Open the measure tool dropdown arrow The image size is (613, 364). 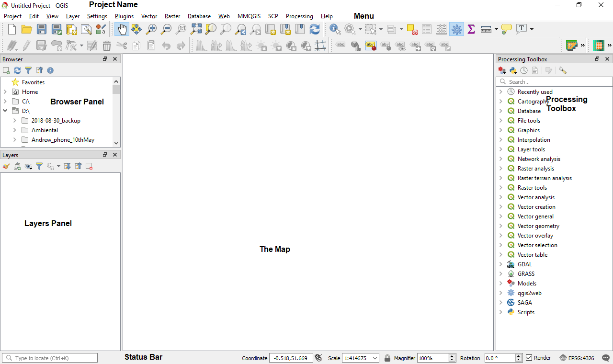[x=496, y=29]
